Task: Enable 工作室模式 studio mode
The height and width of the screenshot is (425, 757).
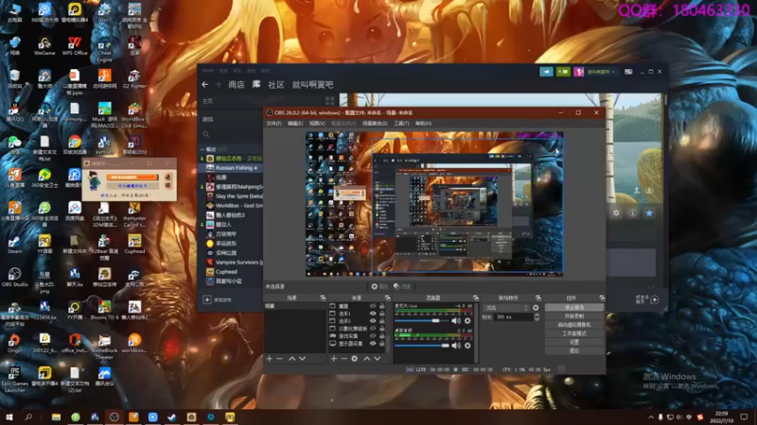Action: tap(574, 333)
